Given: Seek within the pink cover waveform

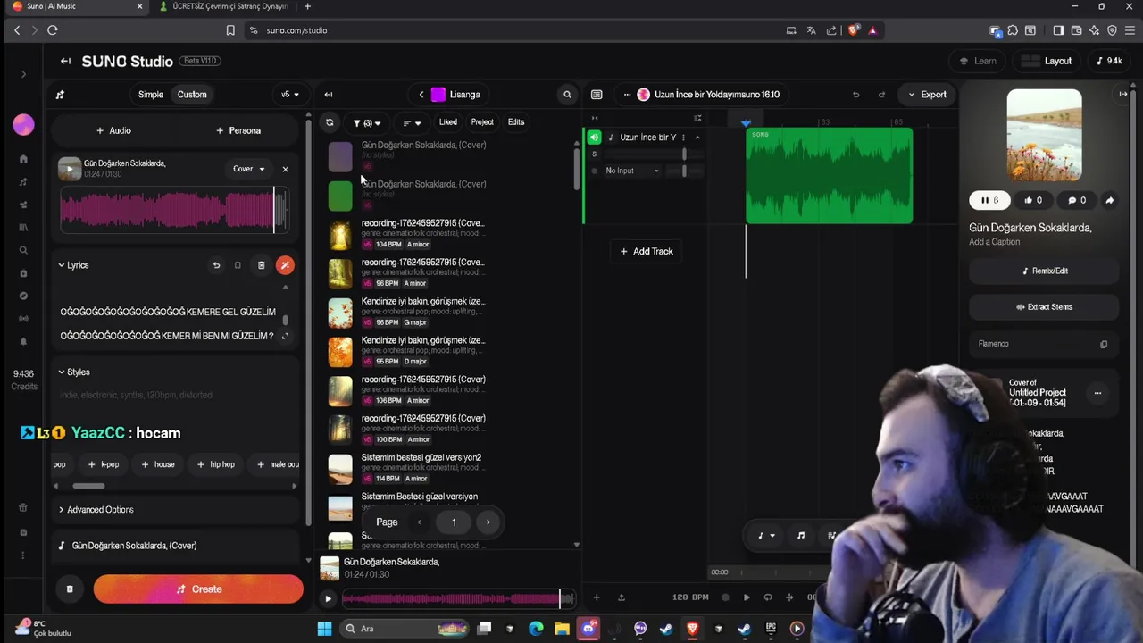Looking at the screenshot, I should (x=174, y=210).
